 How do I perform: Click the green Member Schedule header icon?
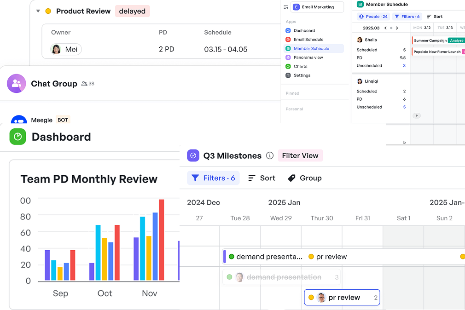360,4
